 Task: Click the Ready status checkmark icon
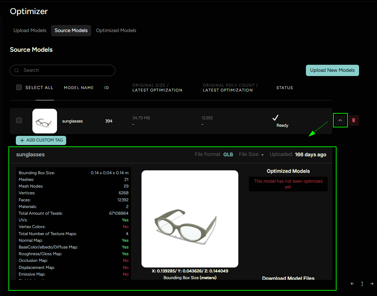click(276, 118)
